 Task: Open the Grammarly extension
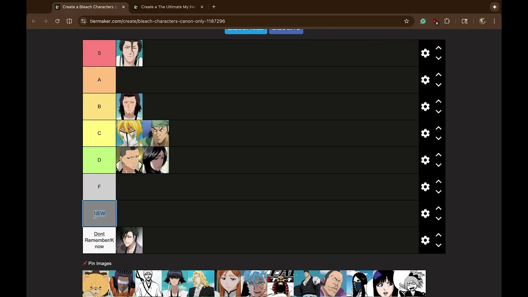[x=423, y=21]
